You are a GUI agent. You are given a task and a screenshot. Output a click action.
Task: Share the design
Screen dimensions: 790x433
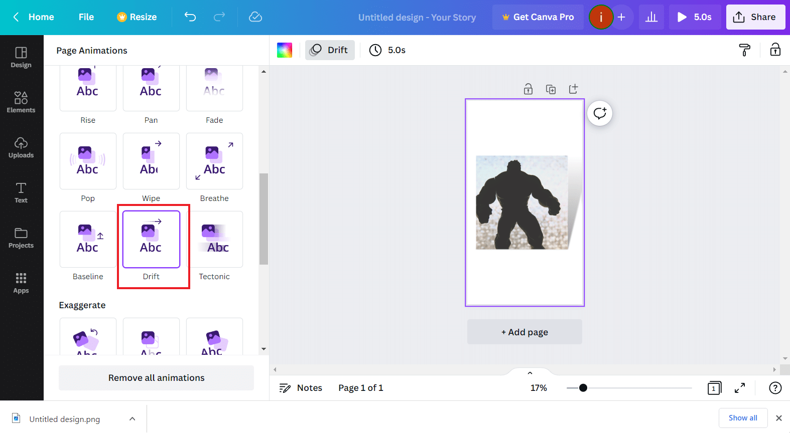[x=755, y=17]
